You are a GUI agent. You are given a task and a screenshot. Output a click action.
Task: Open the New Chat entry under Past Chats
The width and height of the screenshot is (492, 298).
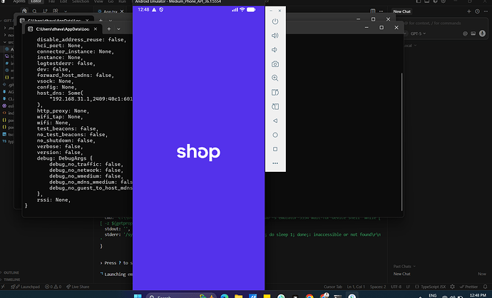coord(439,274)
